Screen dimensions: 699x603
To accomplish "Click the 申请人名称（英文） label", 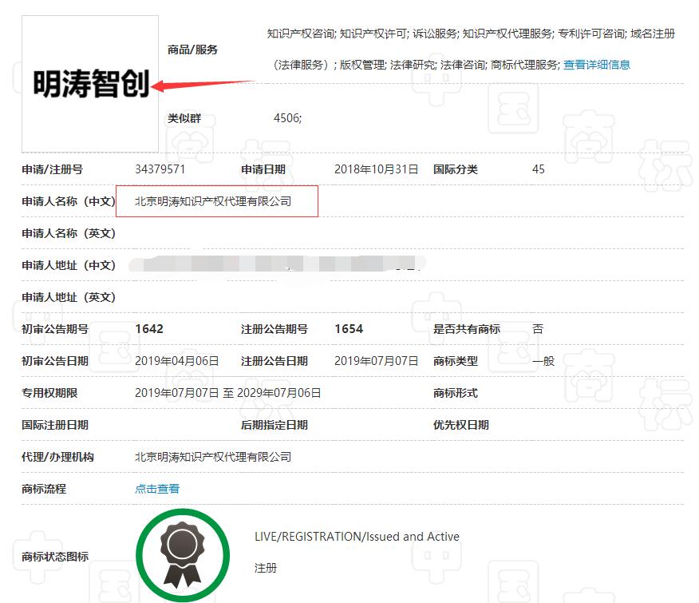I will [69, 233].
